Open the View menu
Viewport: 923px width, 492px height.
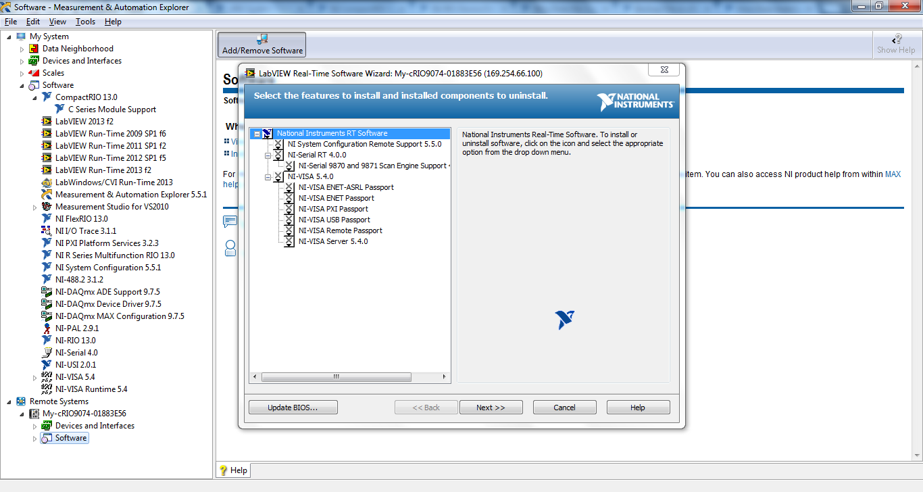point(57,22)
